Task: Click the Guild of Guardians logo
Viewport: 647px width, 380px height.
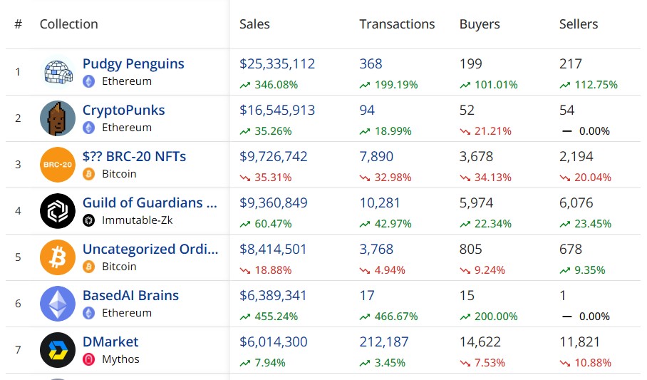Action: coord(58,211)
